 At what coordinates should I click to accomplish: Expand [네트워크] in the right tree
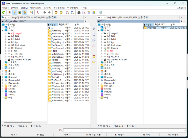[99, 62]
